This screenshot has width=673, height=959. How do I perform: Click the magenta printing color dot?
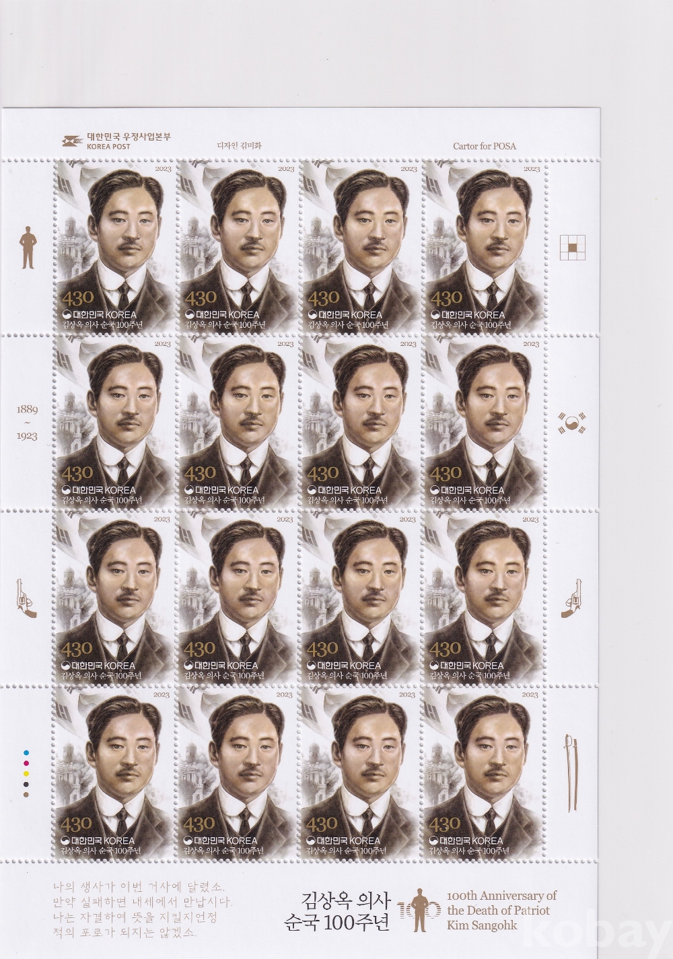26,762
